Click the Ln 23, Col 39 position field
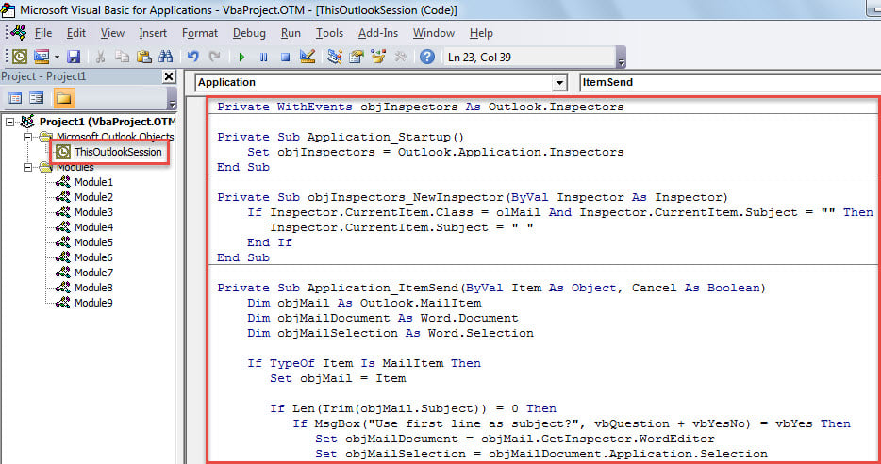This screenshot has height=464, width=881. 529,58
